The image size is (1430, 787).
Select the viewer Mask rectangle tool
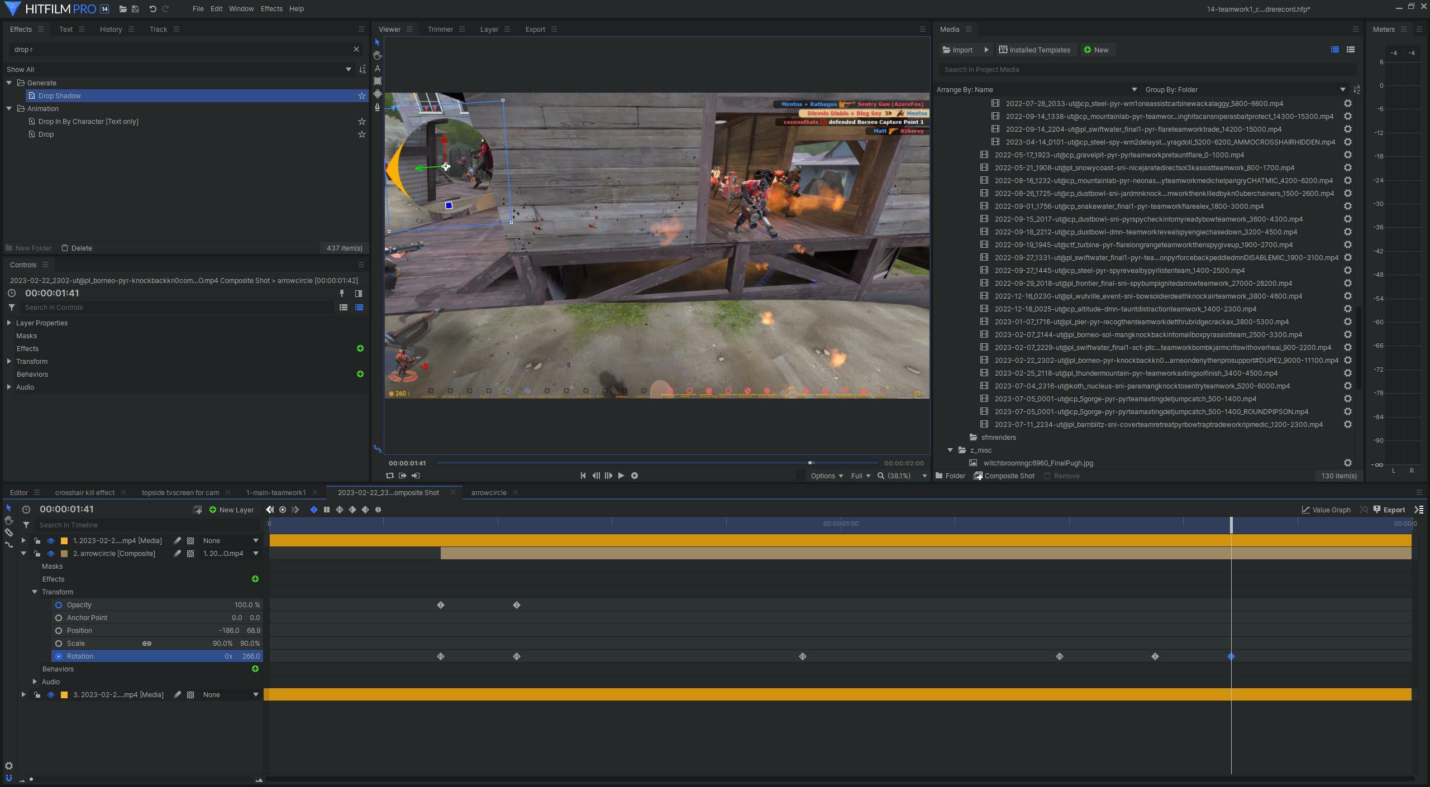(378, 81)
